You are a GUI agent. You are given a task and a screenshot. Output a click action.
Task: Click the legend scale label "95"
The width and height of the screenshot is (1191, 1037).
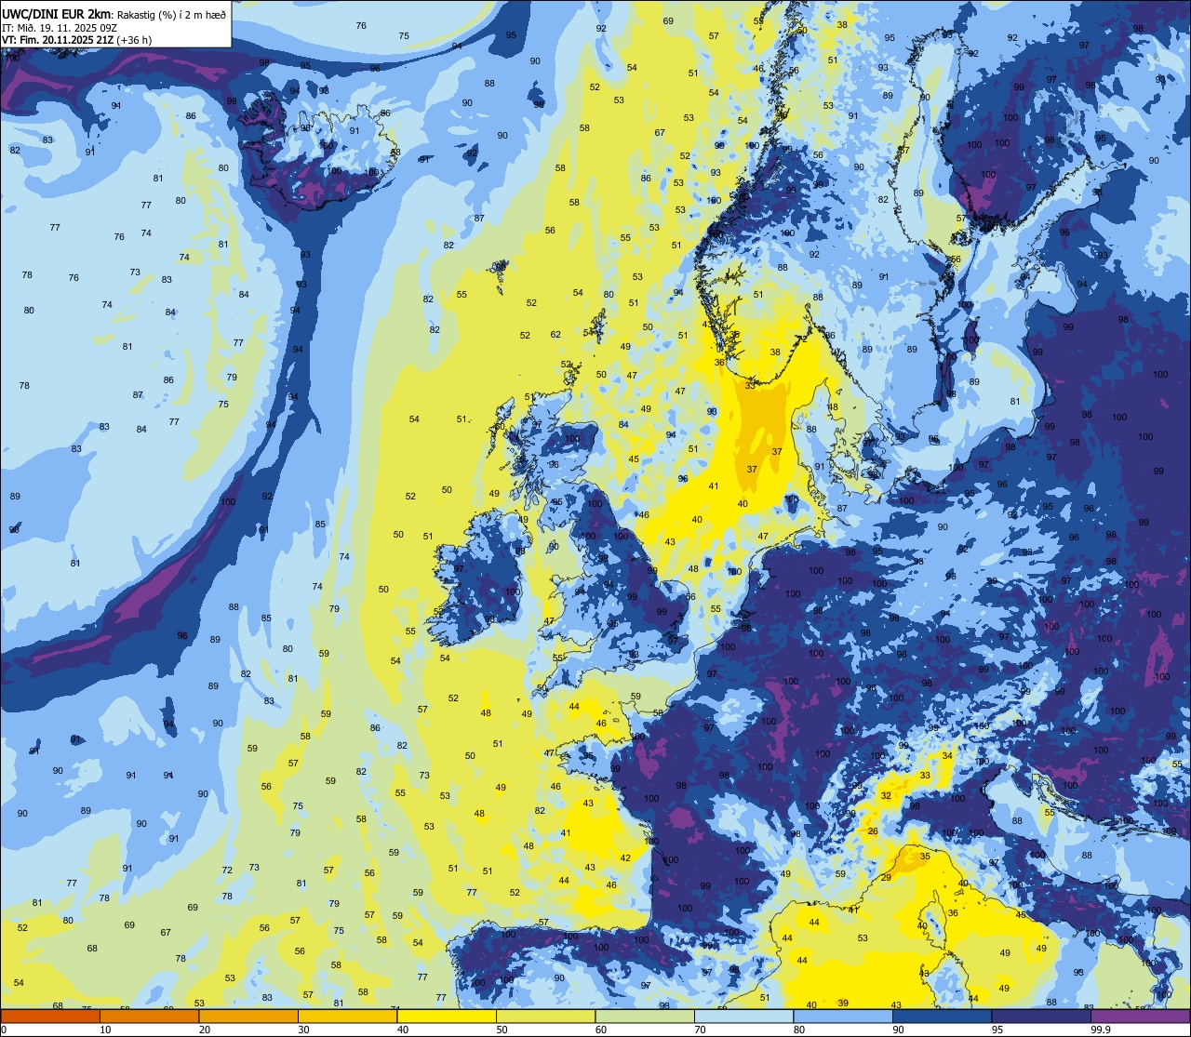tap(997, 1030)
